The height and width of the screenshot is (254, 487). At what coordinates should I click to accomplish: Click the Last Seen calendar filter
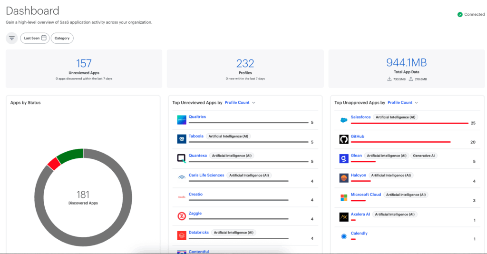click(35, 38)
